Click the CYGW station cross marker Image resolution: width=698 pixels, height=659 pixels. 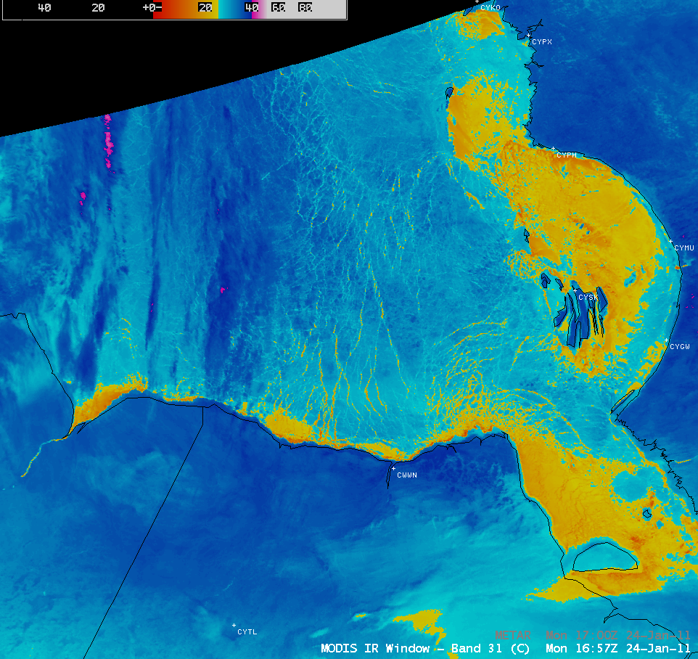[666, 340]
